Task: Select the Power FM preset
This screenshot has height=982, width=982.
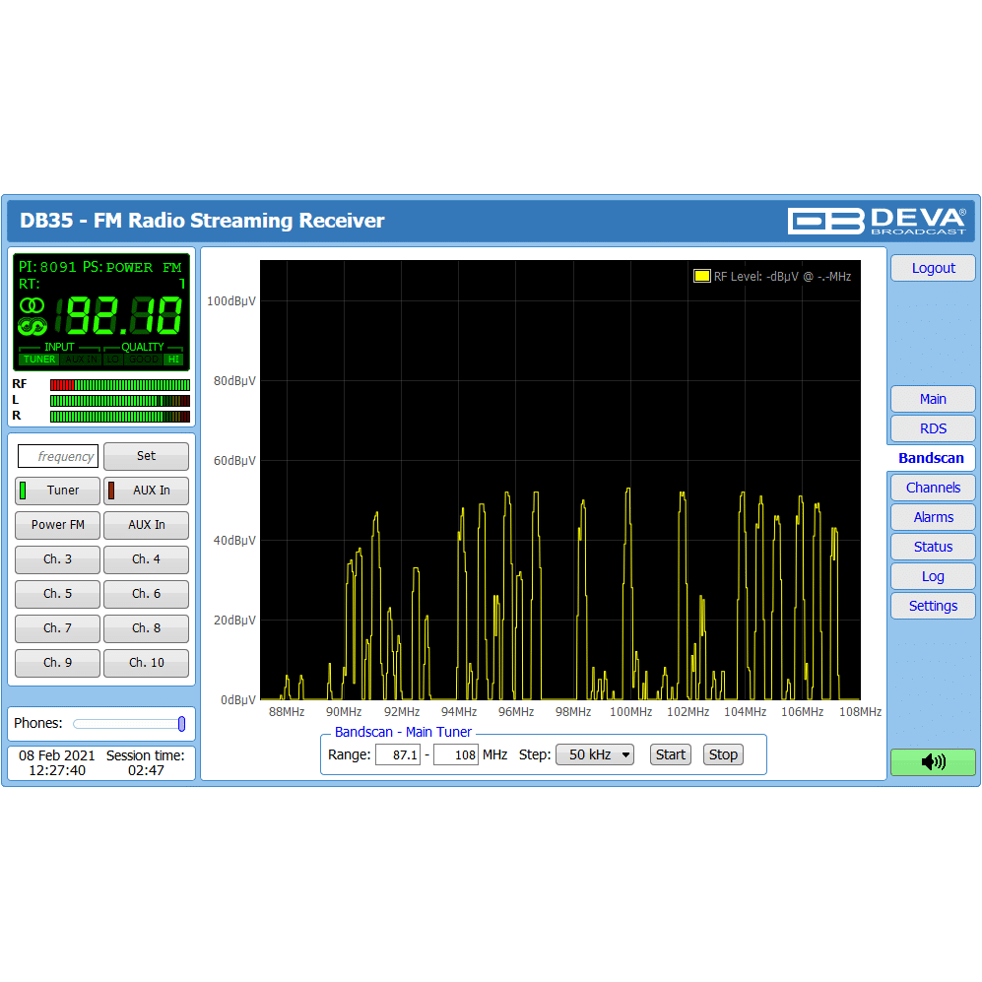Action: click(57, 525)
